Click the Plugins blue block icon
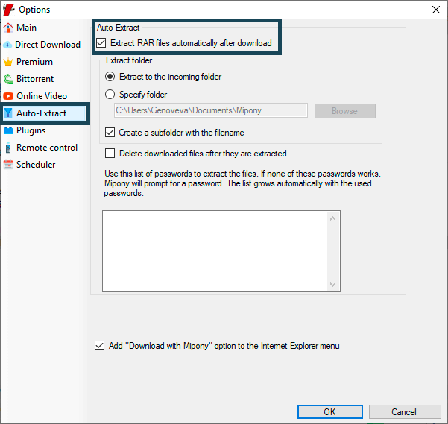This screenshot has height=424, width=448. [8, 130]
